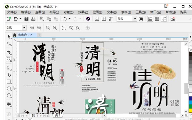
Task: Switch to the 未命名 -1* document tab
Action: click(x=25, y=35)
